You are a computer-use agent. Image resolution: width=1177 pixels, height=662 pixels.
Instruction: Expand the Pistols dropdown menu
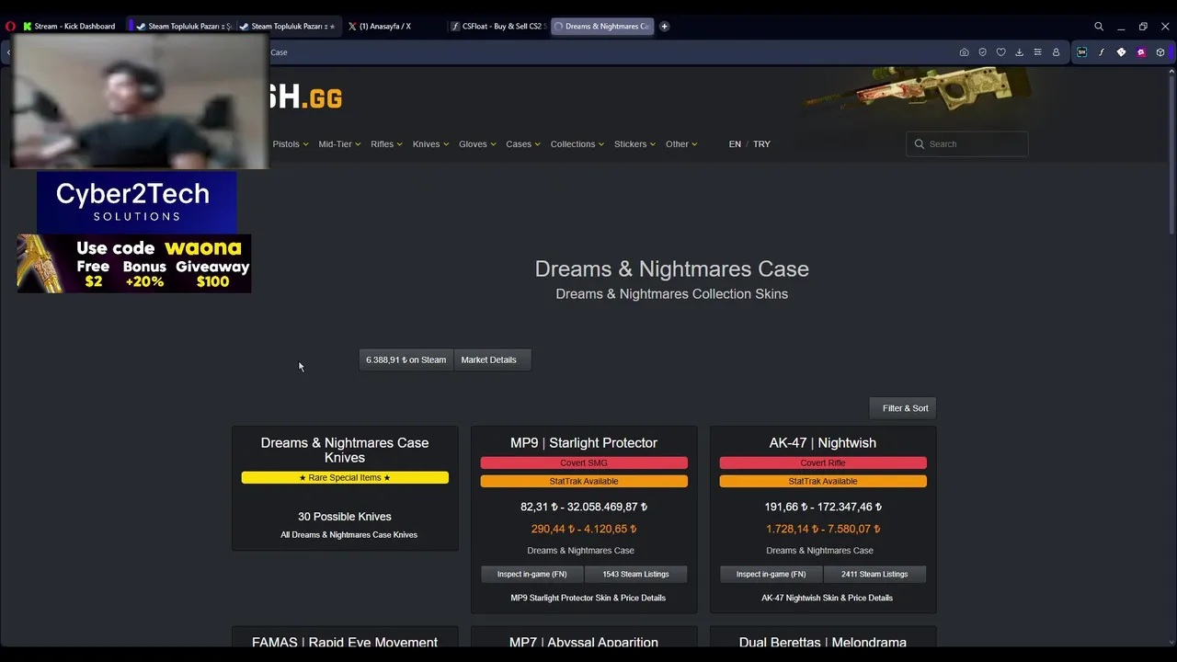pos(291,144)
